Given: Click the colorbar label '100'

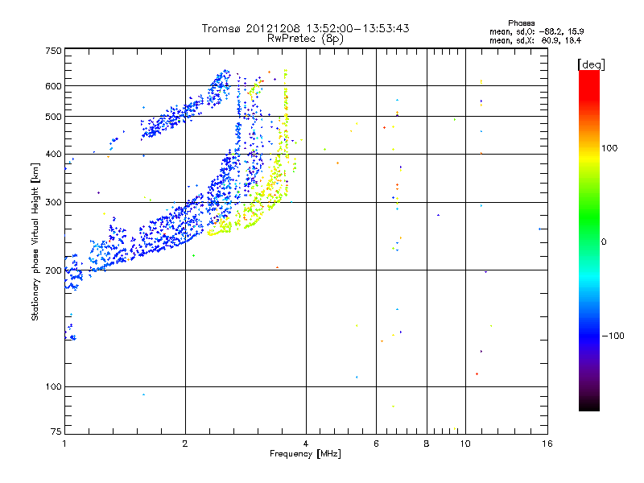Looking at the screenshot, I should tap(609, 148).
